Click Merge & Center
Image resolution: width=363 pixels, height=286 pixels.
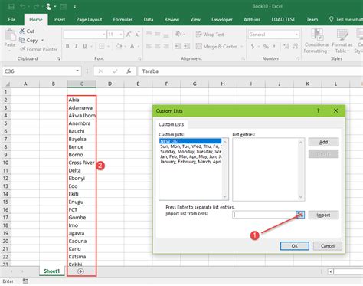click(x=217, y=46)
